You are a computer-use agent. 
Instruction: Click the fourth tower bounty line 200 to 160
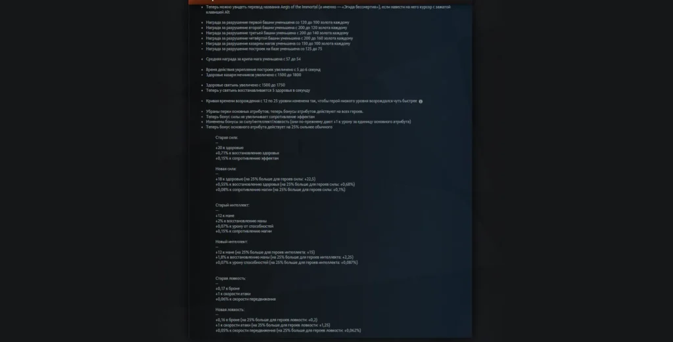(279, 38)
